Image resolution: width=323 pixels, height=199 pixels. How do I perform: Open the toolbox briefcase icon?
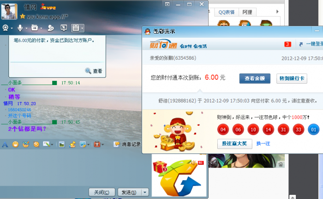pos(97,144)
